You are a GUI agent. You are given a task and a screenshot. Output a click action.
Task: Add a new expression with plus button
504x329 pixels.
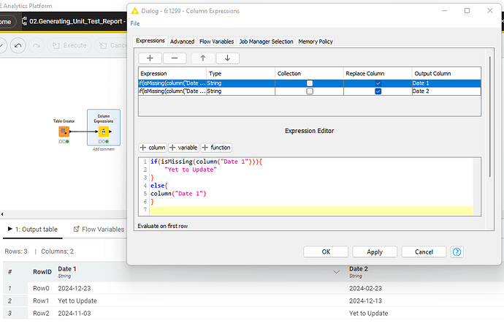(x=150, y=58)
